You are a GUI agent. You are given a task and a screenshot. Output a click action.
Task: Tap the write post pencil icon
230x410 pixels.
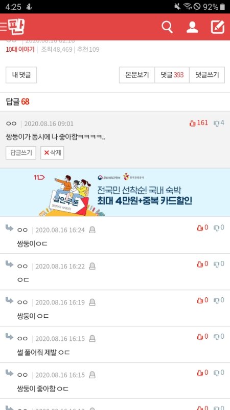218,27
